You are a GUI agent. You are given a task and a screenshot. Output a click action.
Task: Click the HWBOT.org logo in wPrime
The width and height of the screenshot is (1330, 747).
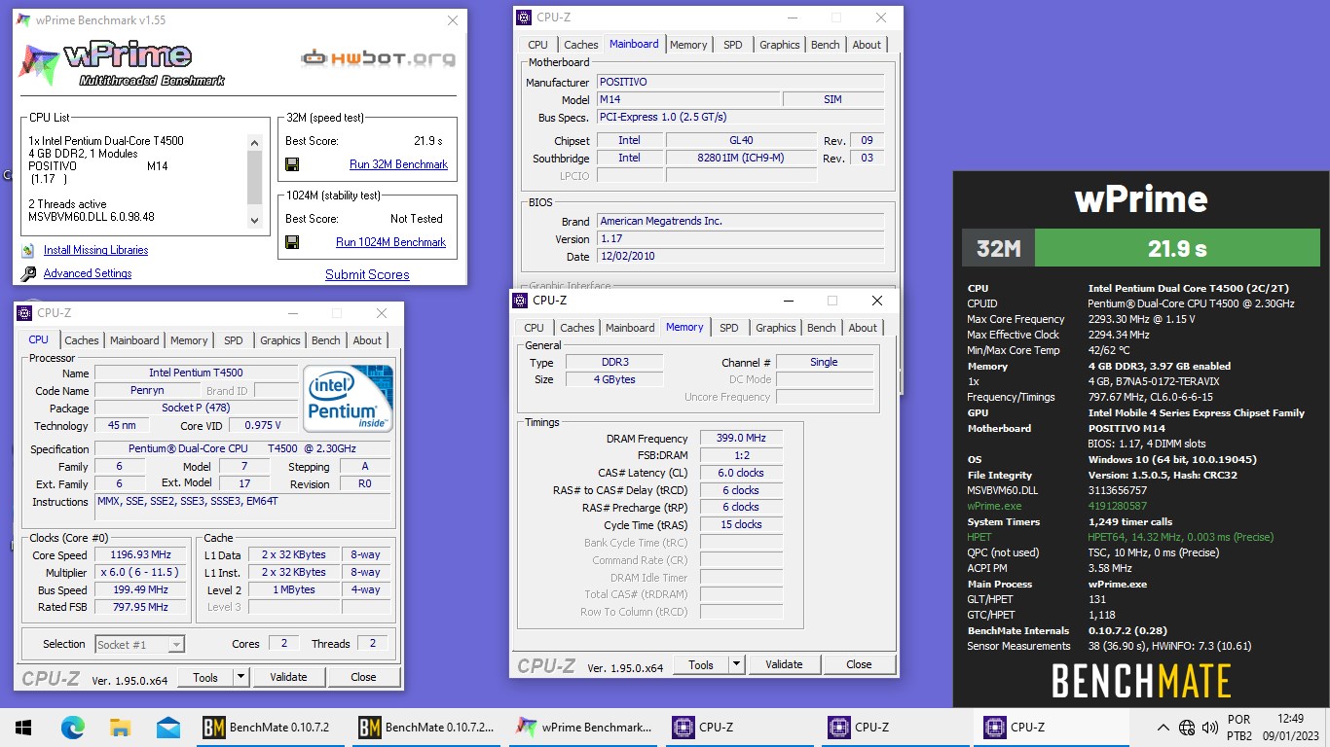[379, 57]
